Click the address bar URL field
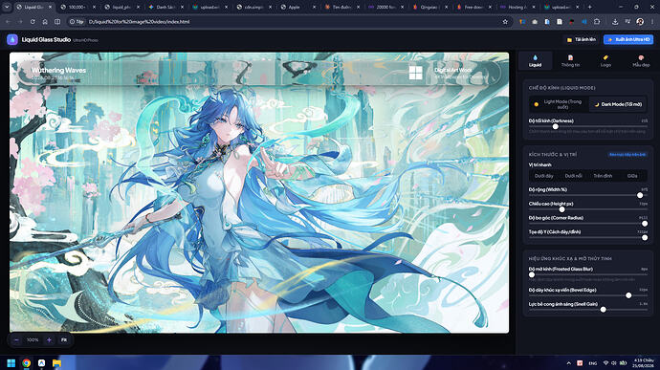The width and height of the screenshot is (660, 370). [x=286, y=21]
